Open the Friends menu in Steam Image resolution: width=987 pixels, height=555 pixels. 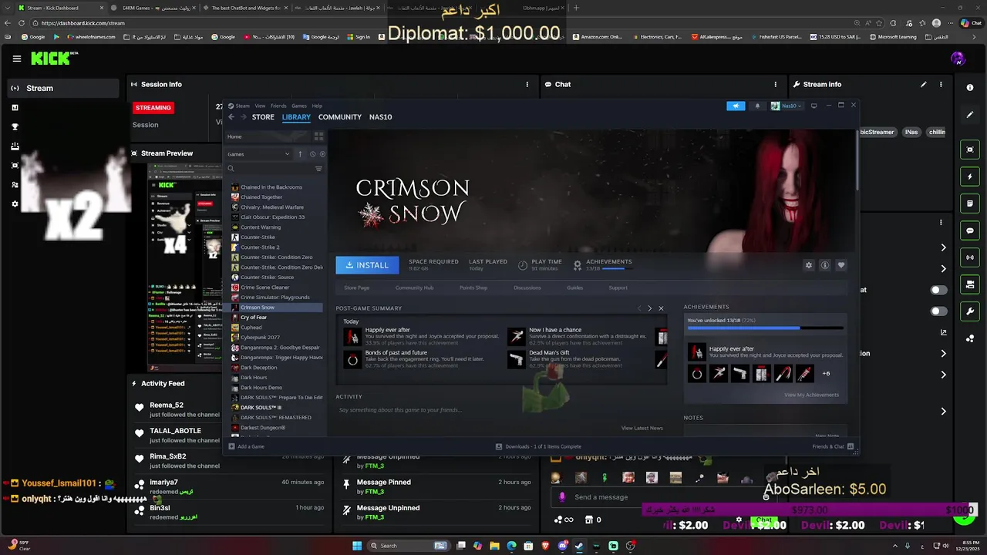click(x=278, y=106)
